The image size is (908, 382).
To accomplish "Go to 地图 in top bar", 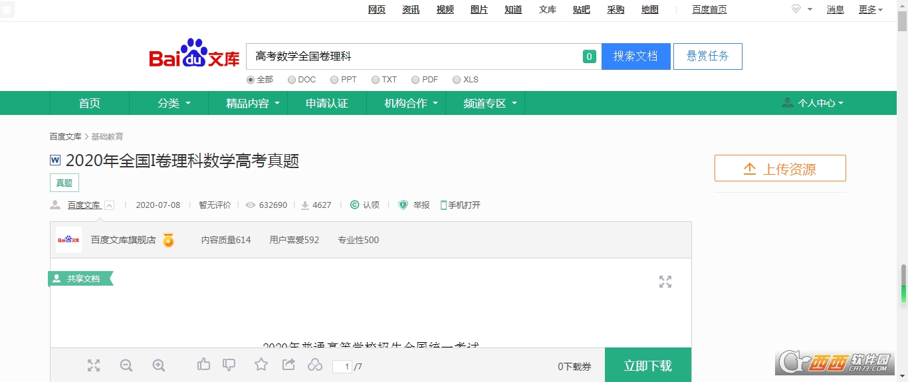I will point(650,9).
